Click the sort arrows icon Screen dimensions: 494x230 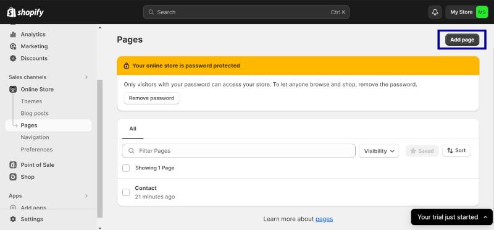450,150
